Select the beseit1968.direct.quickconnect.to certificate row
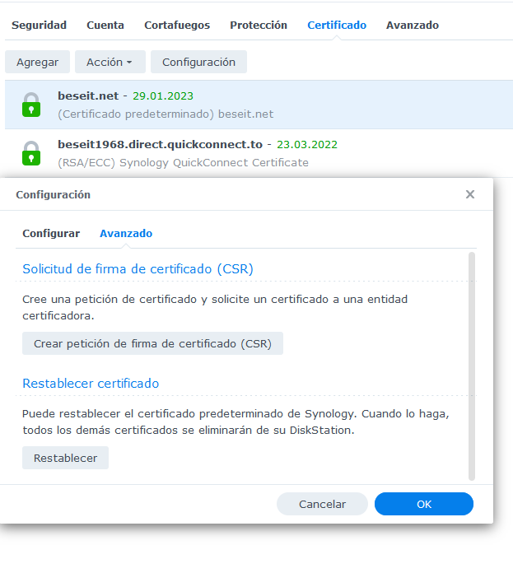This screenshot has height=573, width=513. [x=247, y=153]
